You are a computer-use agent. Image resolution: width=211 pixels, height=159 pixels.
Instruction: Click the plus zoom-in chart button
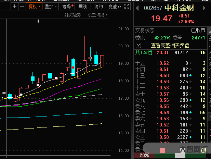(x=15, y=7)
